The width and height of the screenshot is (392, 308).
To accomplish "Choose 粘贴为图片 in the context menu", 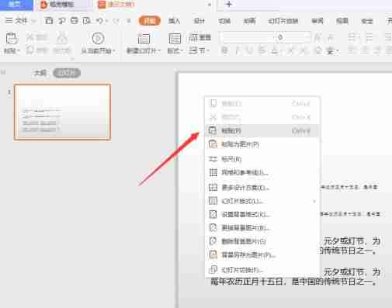I will point(262,144).
